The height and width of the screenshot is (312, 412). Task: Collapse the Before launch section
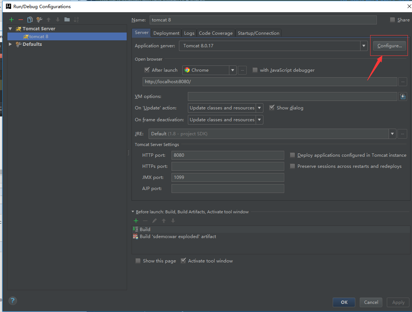point(133,211)
